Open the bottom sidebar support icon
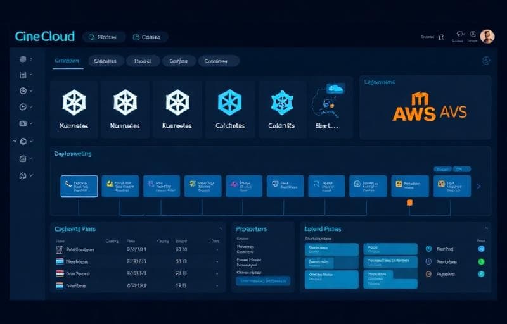This screenshot has width=507, height=324. (23, 175)
